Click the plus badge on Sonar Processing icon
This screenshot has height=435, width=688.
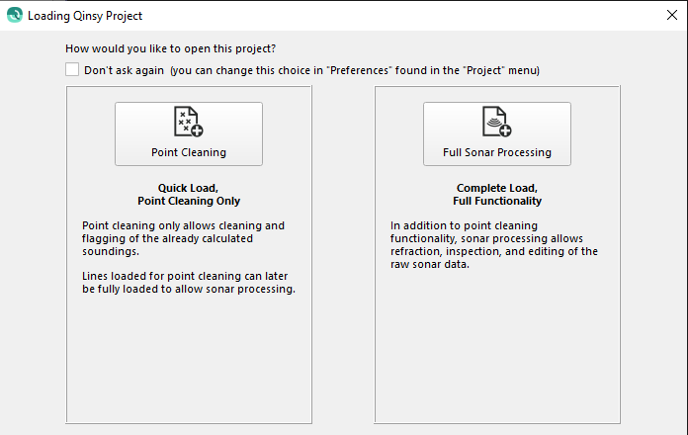tap(504, 129)
